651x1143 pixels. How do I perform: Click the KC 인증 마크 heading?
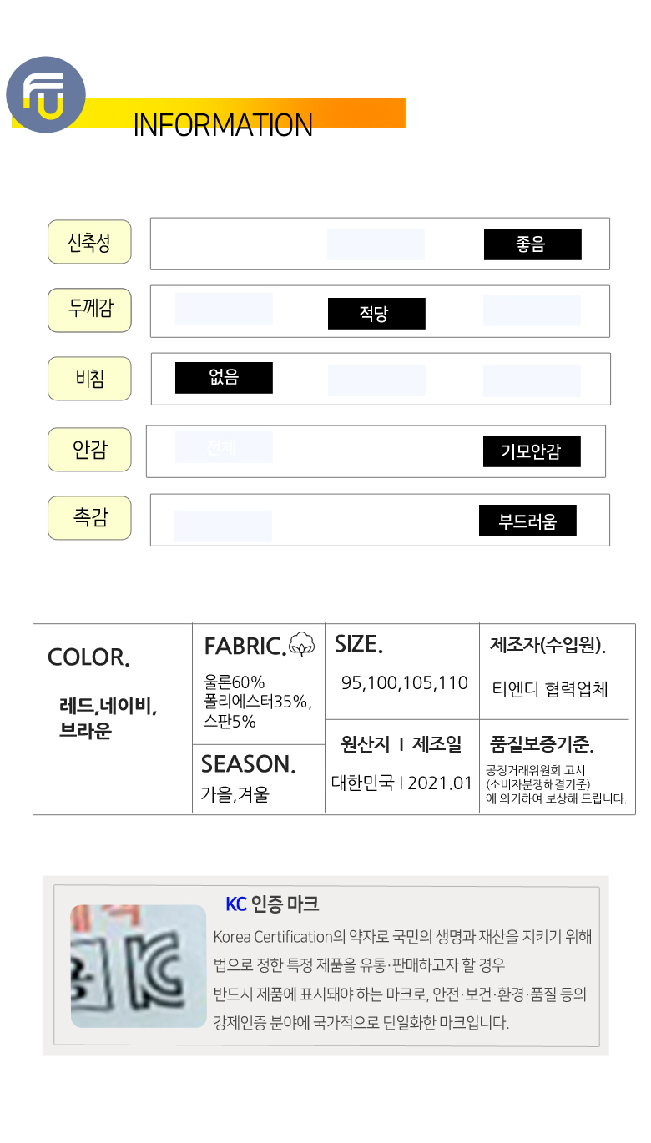click(272, 904)
